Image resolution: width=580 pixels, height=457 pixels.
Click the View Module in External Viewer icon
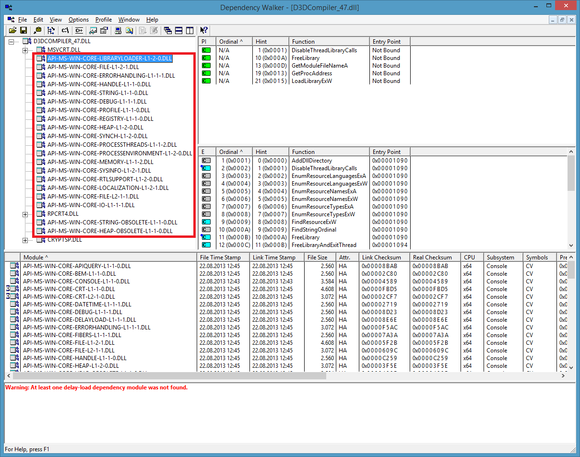coord(93,30)
